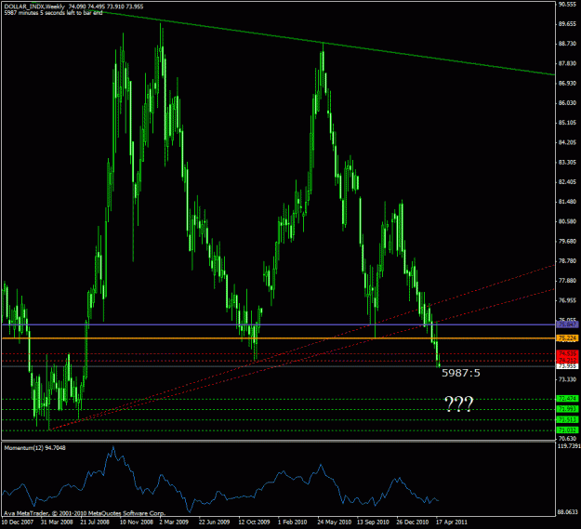Click the 21 Jul 2008 date label

[95, 522]
